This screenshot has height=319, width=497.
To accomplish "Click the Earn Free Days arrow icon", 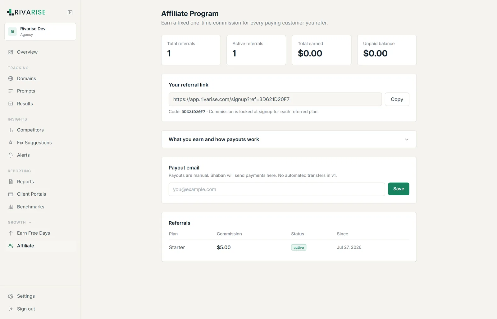I will pyautogui.click(x=11, y=233).
